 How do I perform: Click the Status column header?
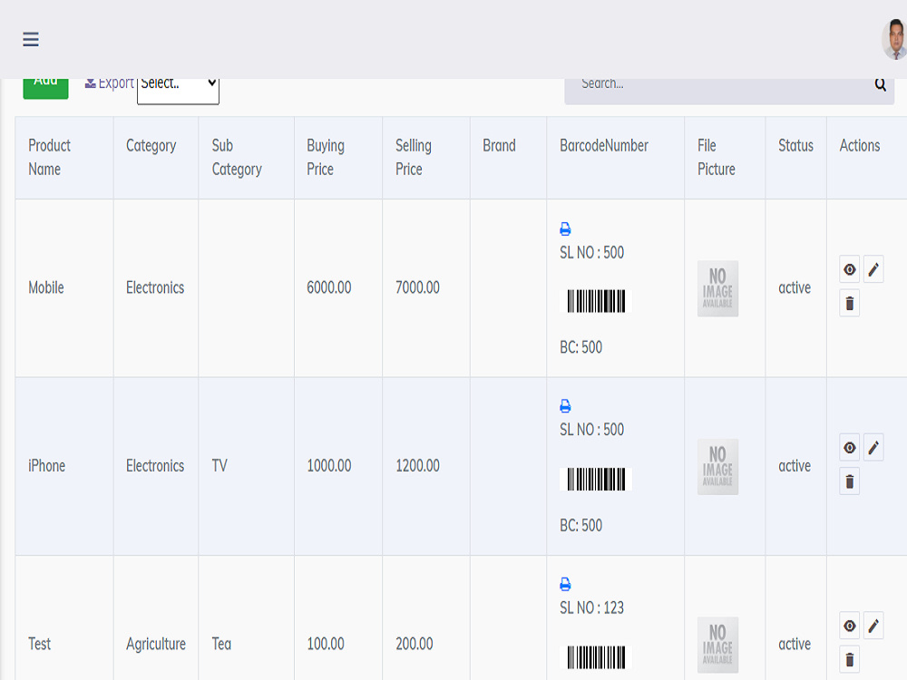[795, 145]
